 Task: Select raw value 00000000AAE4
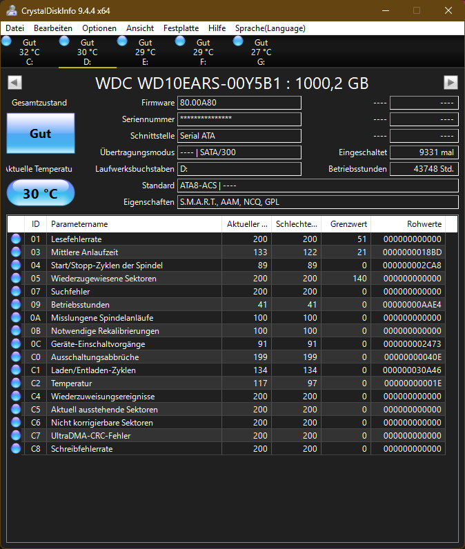pos(412,305)
